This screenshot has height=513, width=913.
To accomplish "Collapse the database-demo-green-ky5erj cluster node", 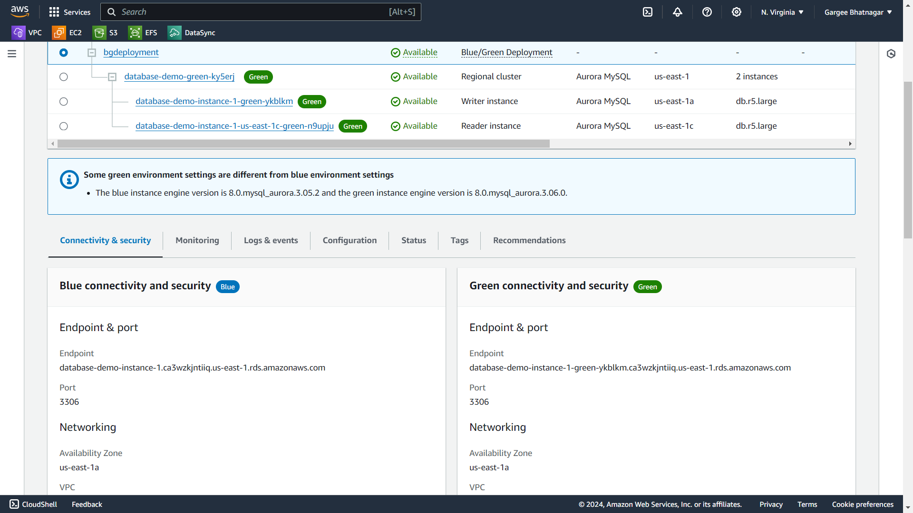I will tap(112, 77).
